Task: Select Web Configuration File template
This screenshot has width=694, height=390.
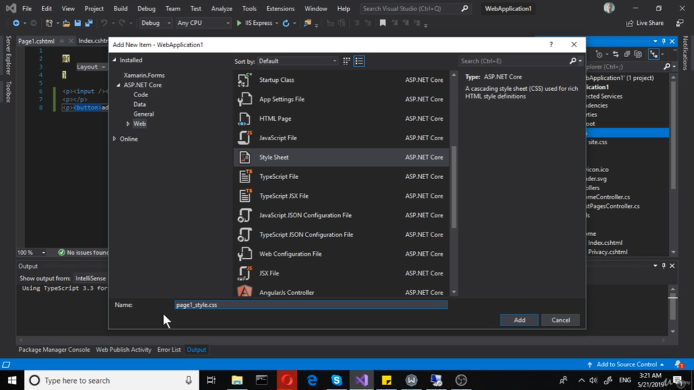Action: pos(341,254)
